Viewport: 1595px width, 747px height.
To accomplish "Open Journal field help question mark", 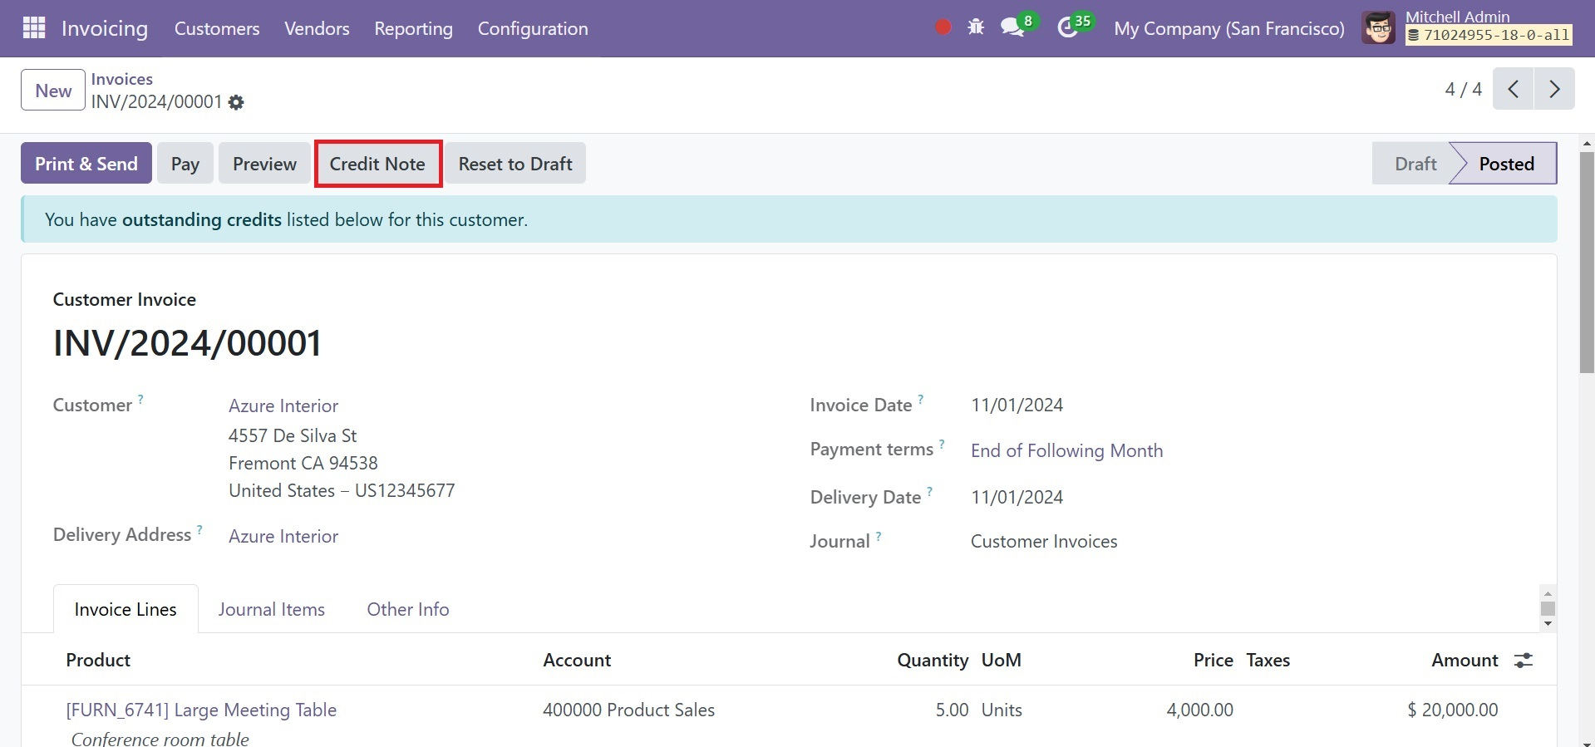I will [879, 536].
